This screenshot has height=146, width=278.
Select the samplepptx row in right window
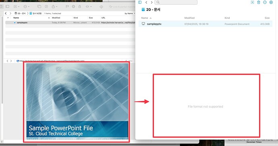pyautogui.click(x=205, y=24)
